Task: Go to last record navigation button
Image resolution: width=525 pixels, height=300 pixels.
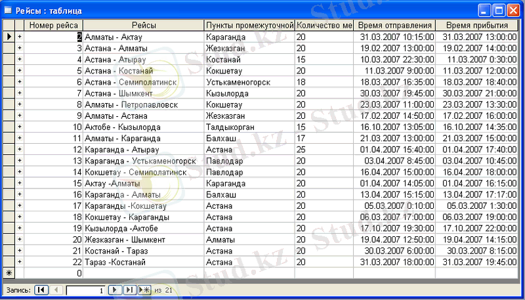Action: [129, 289]
